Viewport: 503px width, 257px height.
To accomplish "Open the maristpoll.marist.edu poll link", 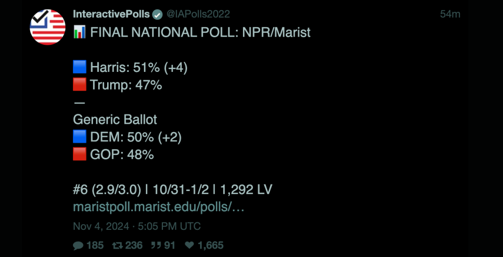I will (158, 207).
